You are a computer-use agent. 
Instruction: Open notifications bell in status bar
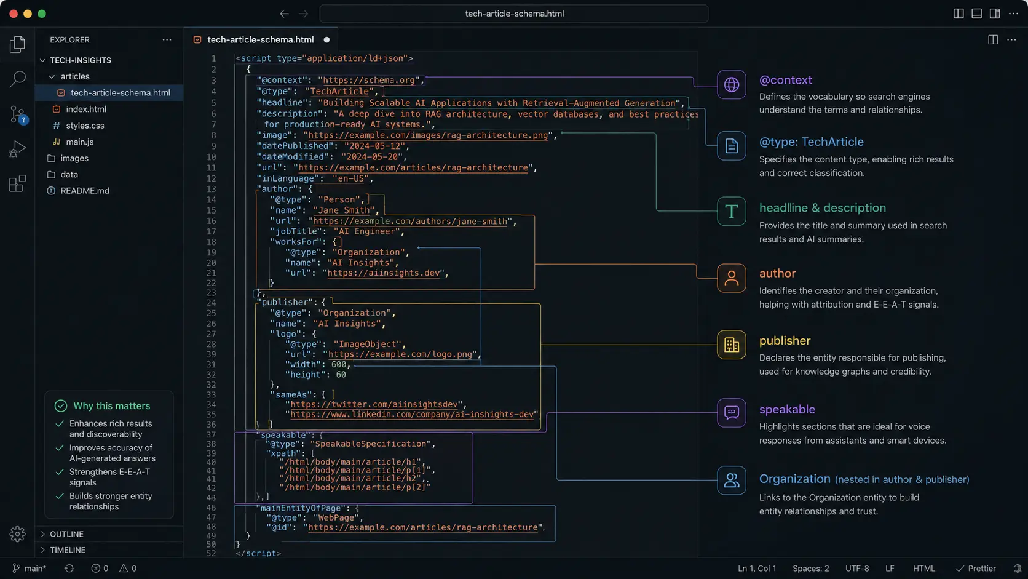1017,569
